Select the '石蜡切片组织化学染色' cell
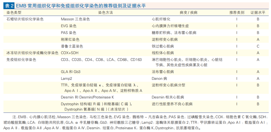 click(25, 19)
